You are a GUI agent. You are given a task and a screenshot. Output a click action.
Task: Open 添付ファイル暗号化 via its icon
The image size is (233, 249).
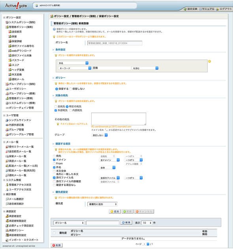click(x=10, y=46)
